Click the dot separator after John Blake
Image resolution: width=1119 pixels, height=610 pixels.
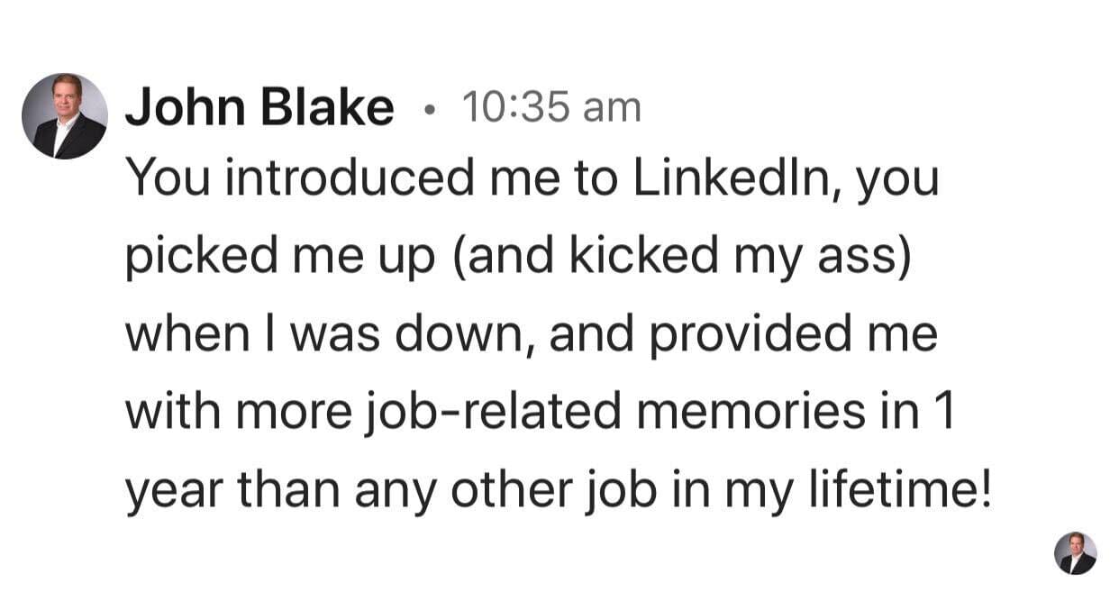coord(429,111)
